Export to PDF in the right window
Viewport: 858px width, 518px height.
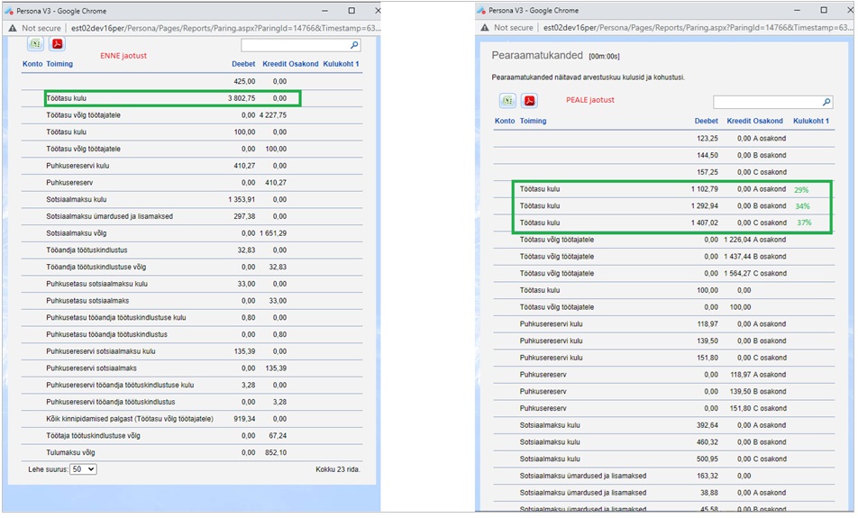530,101
